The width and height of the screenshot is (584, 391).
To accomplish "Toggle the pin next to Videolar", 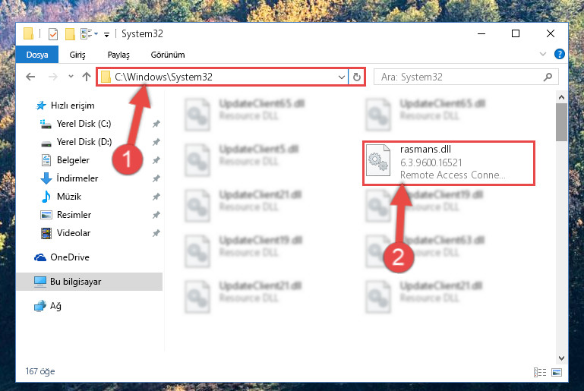I will (x=156, y=233).
